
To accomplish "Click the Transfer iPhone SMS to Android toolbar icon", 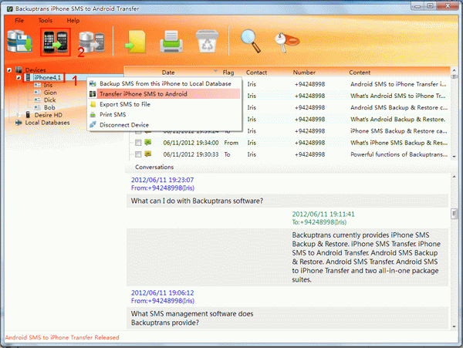I will pyautogui.click(x=56, y=42).
